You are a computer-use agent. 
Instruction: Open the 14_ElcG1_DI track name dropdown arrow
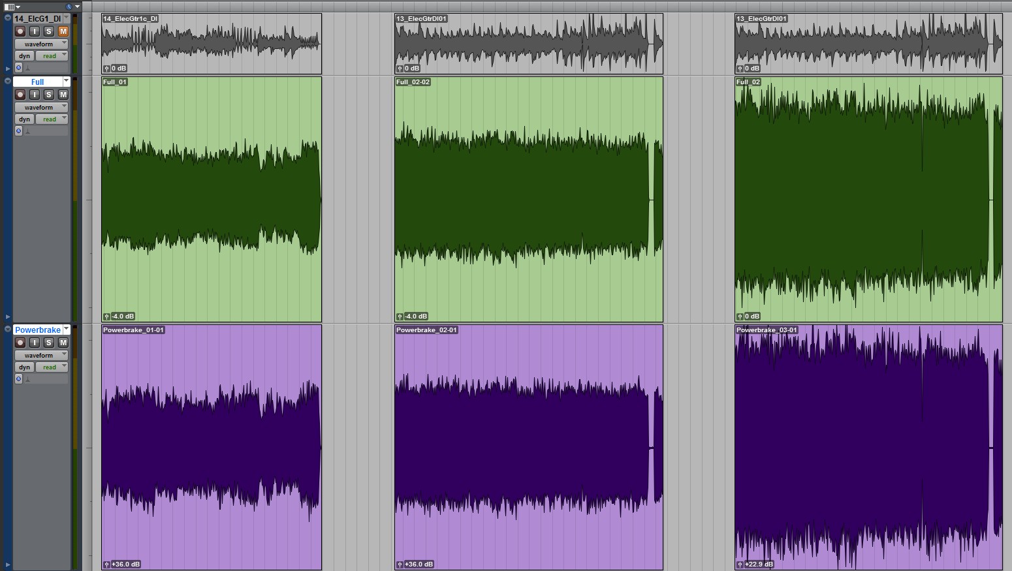67,18
